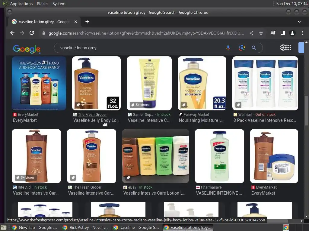Screen dimensions: 309x231
Task: Reload the current page
Action: (32, 33)
